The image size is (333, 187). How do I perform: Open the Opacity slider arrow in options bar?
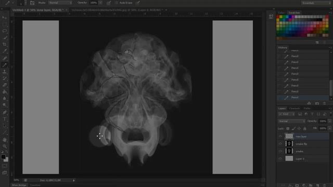[100, 3]
